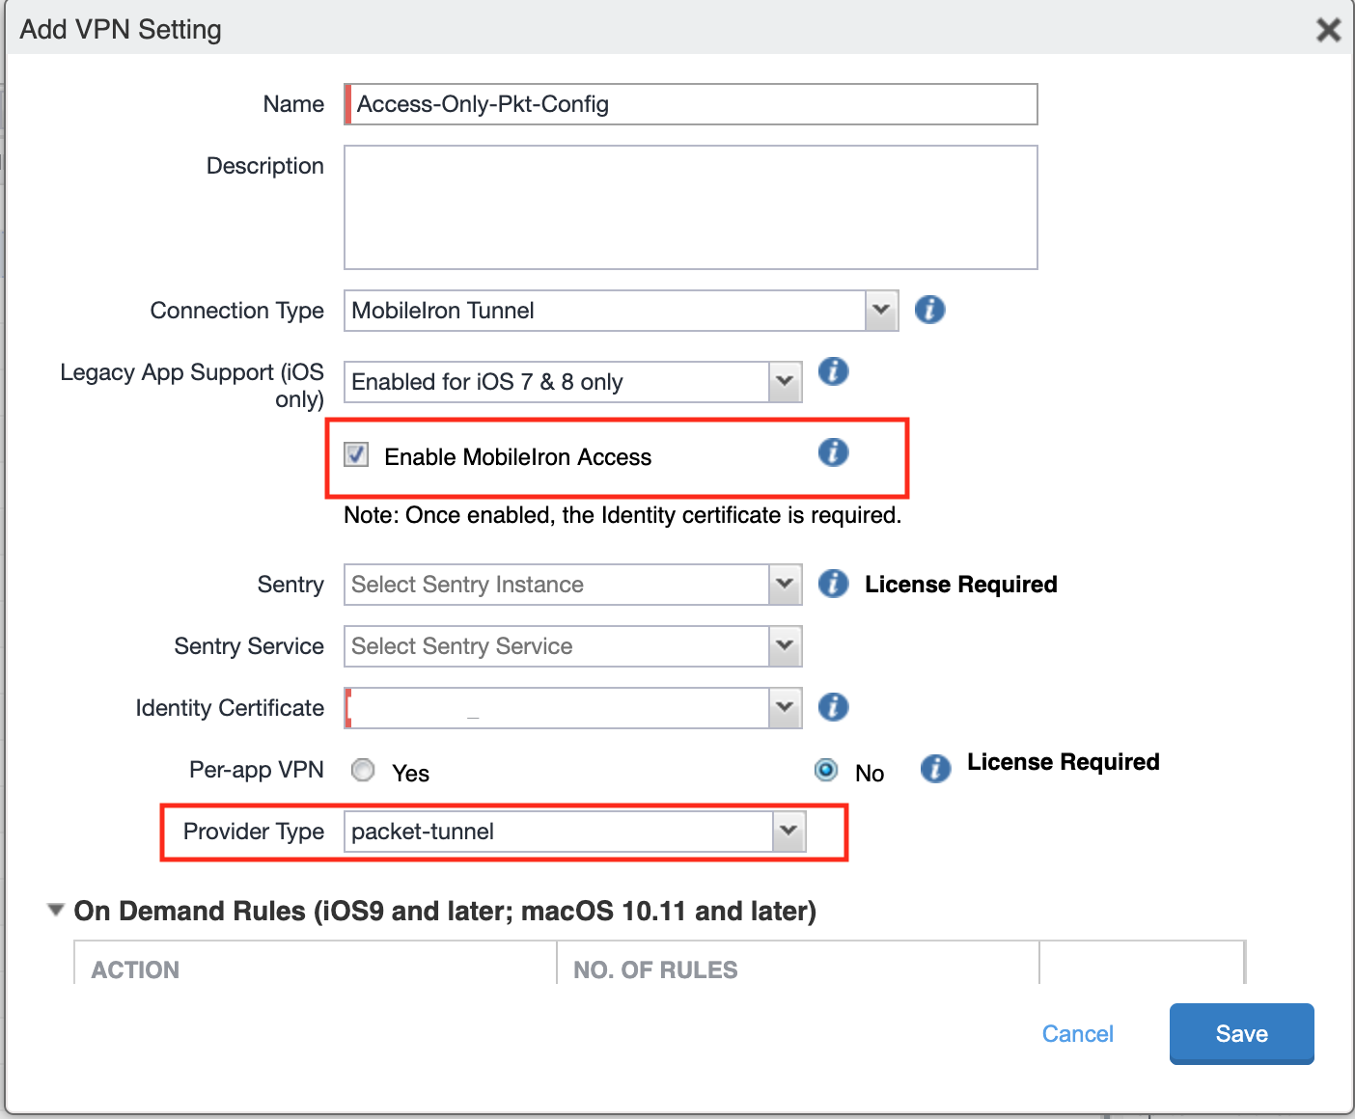Click the Sentry License Required info icon

click(x=833, y=584)
